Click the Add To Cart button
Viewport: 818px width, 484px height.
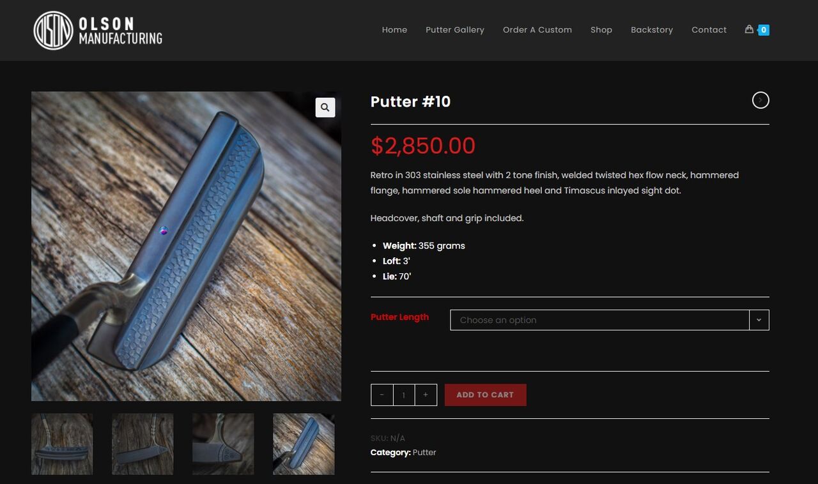click(x=486, y=395)
